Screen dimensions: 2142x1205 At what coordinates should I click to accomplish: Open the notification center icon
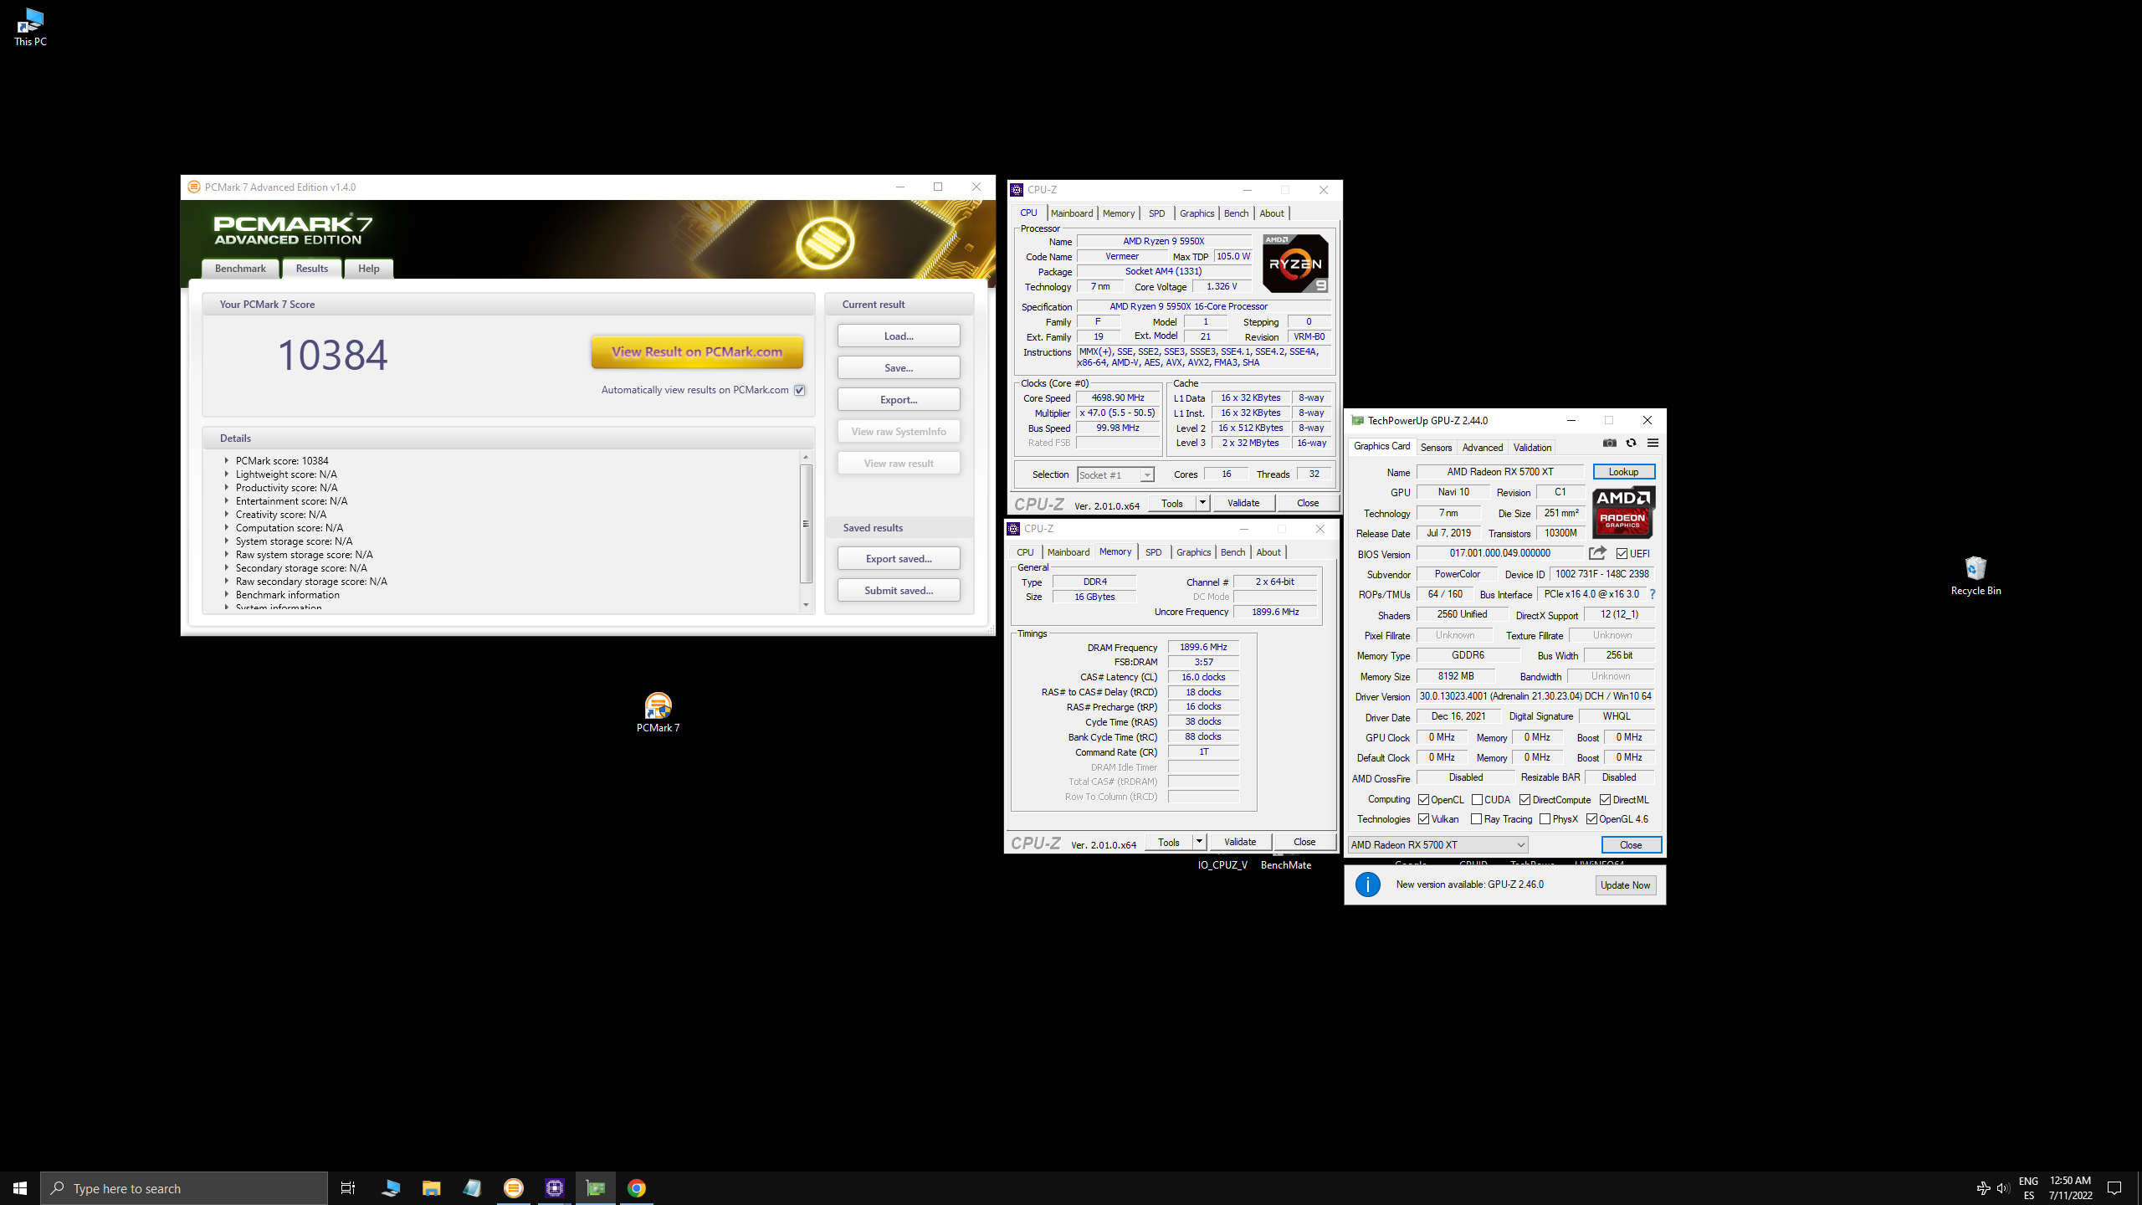pyautogui.click(x=2114, y=1188)
